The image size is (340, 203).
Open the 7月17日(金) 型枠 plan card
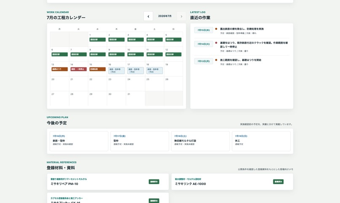tap(140, 141)
